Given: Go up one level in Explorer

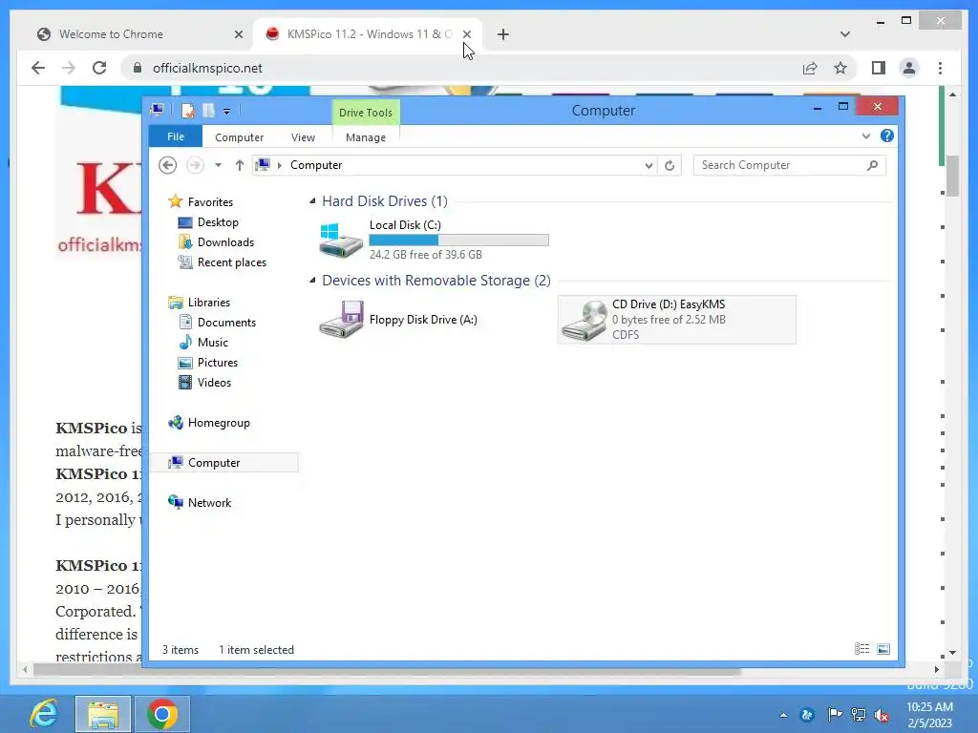Looking at the screenshot, I should tap(240, 165).
